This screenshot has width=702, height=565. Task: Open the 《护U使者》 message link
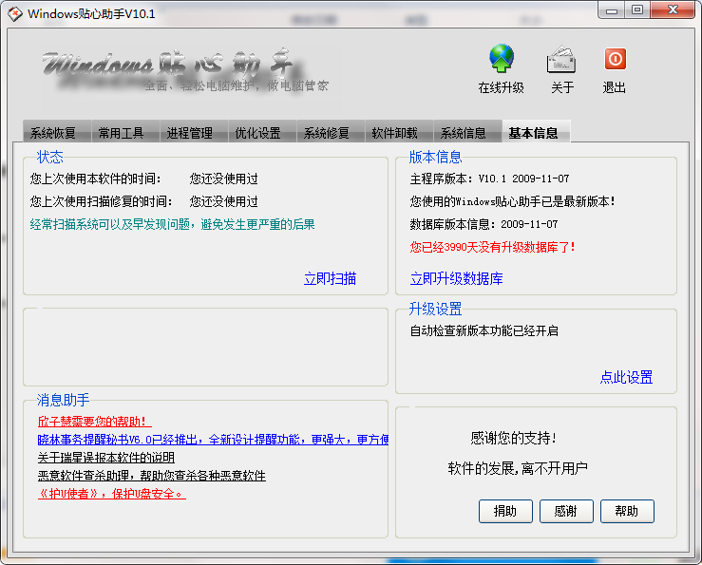coord(112,494)
